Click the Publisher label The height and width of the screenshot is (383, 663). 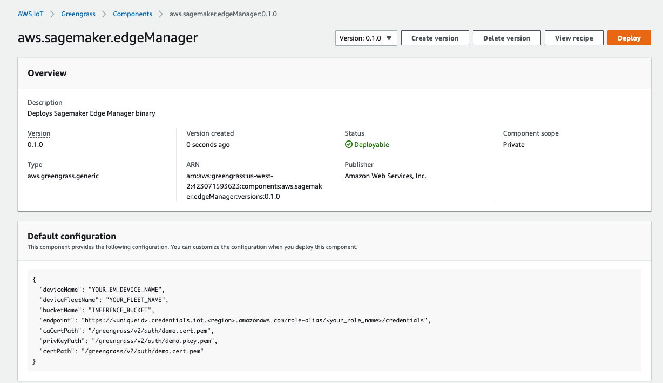tap(359, 165)
